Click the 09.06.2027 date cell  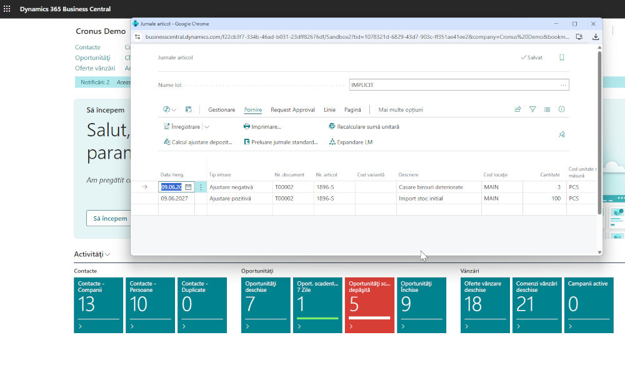click(176, 199)
